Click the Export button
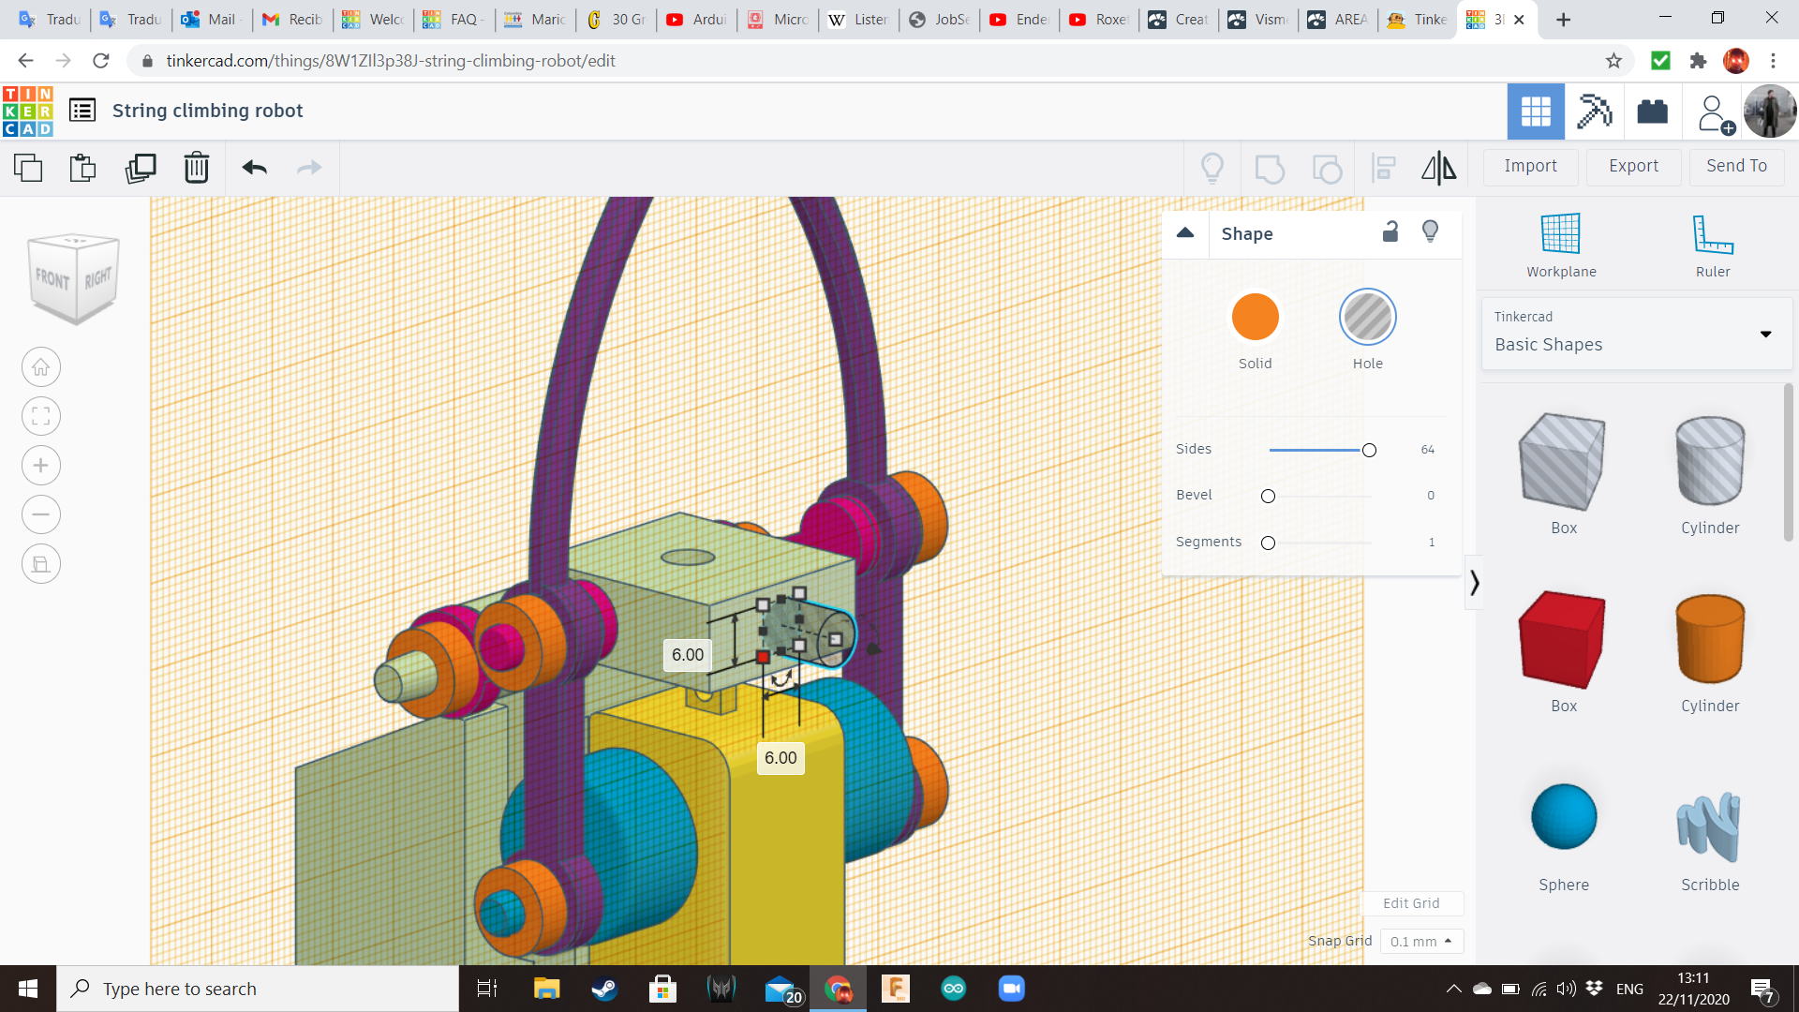This screenshot has height=1012, width=1799. point(1633,167)
